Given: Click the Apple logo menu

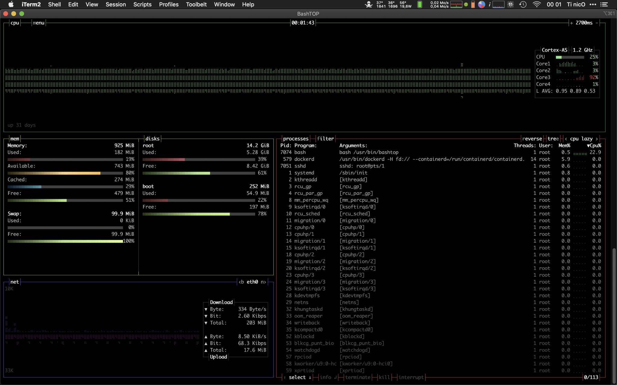Looking at the screenshot, I should tap(11, 4).
